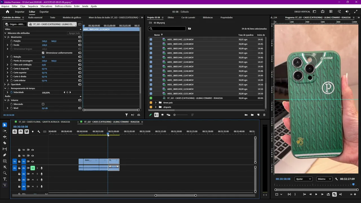Select the Ripple Edit tool
Viewport: 361px width, 203px height.
(5, 137)
